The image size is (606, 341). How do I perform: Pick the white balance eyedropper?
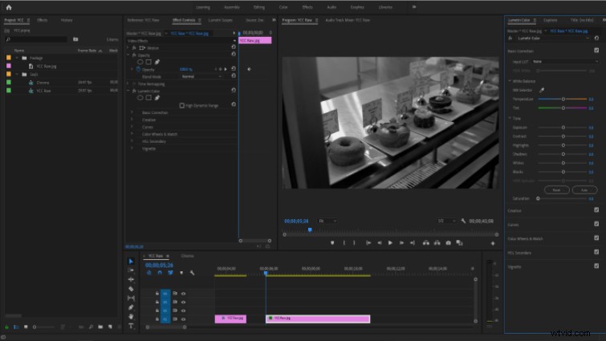coord(542,90)
